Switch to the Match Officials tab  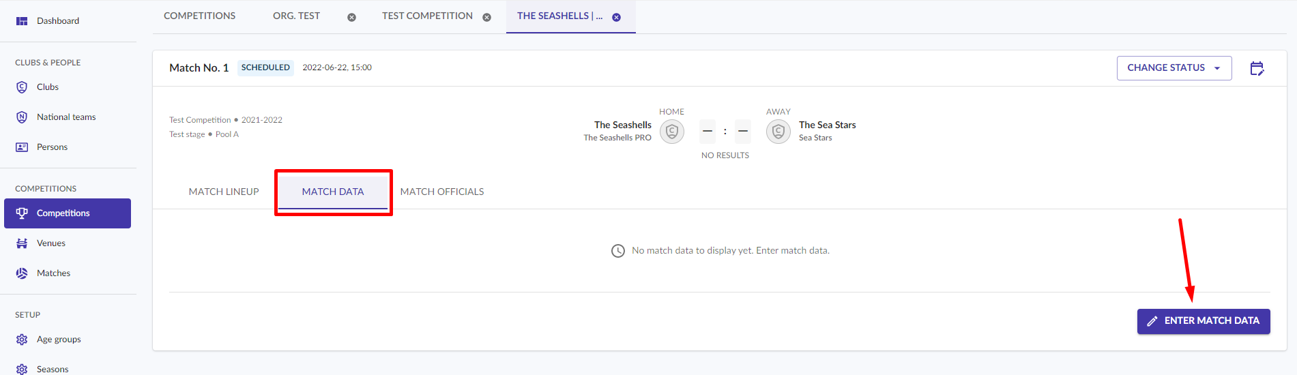(442, 192)
